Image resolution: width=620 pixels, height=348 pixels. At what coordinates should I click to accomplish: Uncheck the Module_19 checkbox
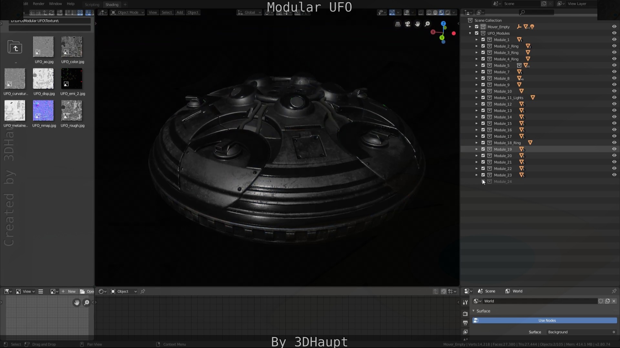[483, 149]
